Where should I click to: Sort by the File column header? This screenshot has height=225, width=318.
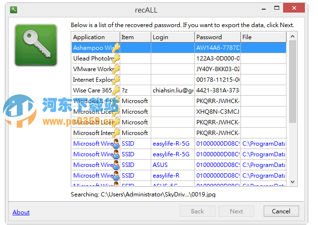tap(263, 37)
